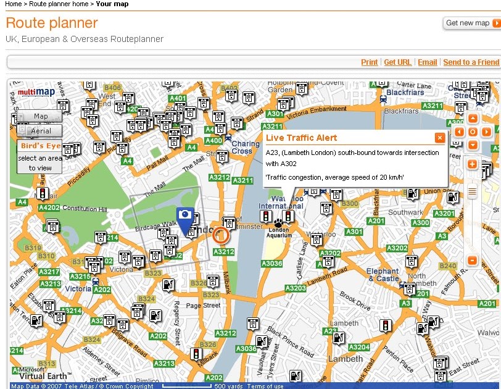The image size is (501, 389).
Task: Click the Print link
Action: click(370, 62)
